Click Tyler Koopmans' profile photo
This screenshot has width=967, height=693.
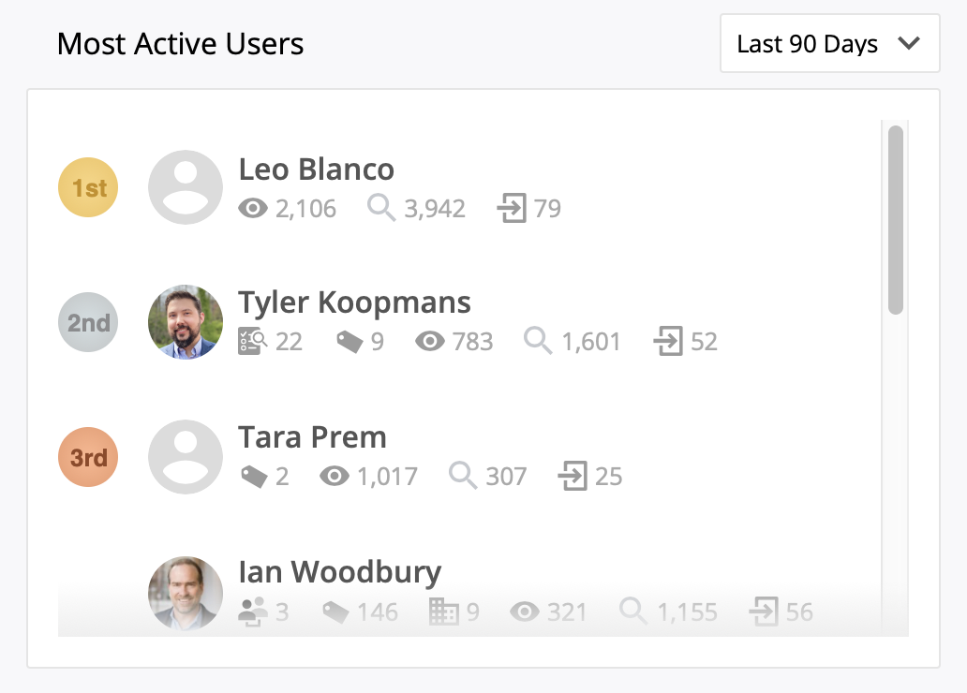186,322
